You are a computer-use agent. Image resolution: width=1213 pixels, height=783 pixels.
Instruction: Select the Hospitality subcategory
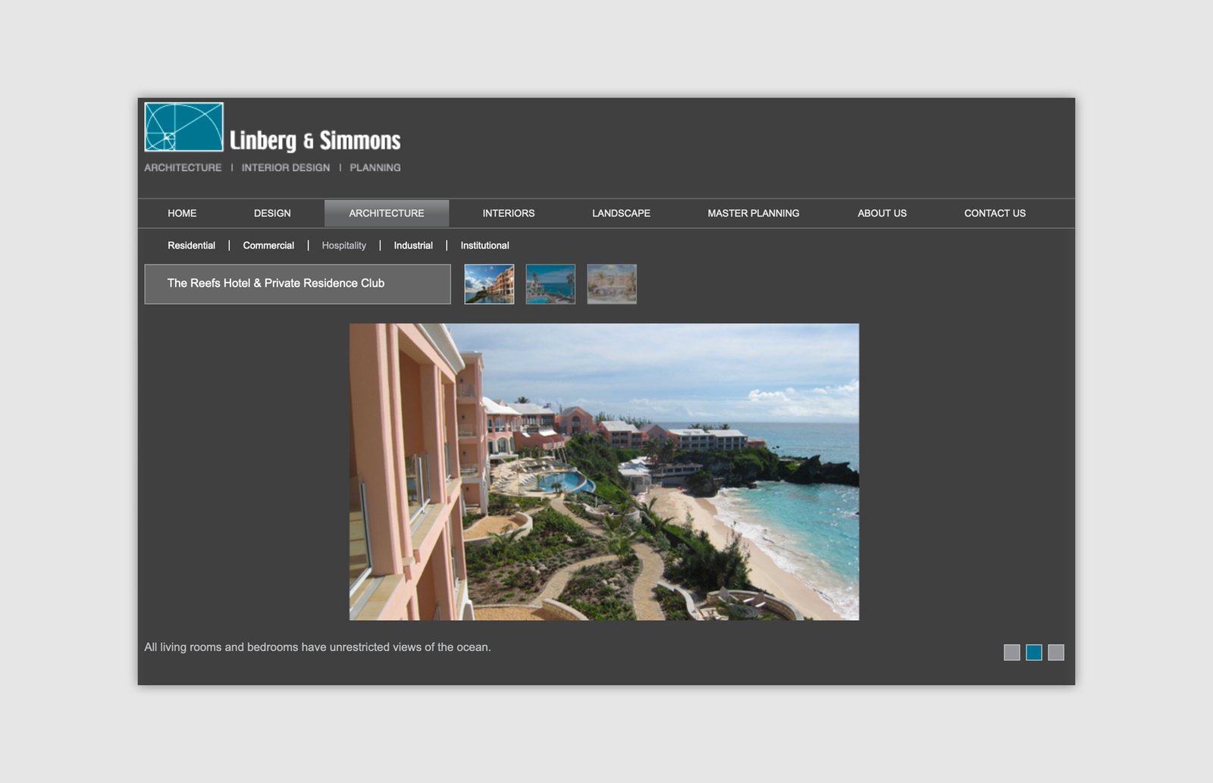click(x=343, y=246)
